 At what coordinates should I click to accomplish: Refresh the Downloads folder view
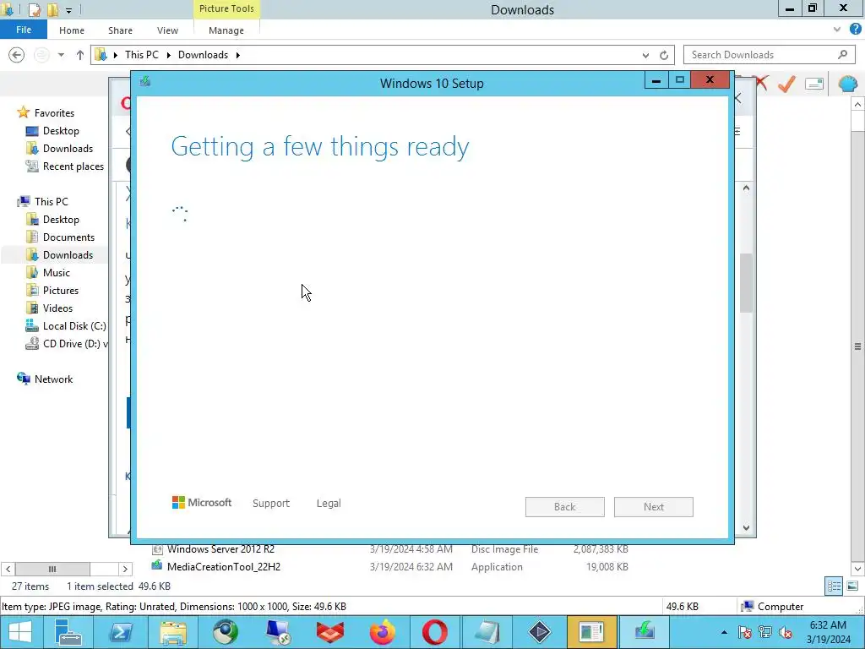point(664,55)
